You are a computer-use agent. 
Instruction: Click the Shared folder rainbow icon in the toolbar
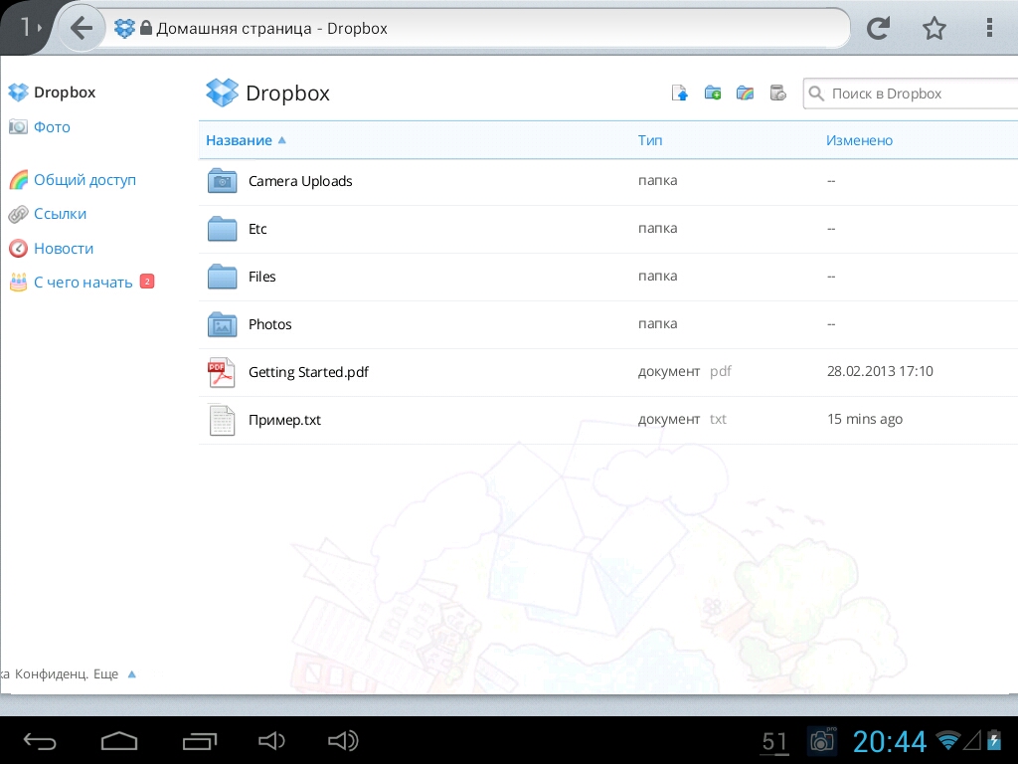pyautogui.click(x=745, y=93)
